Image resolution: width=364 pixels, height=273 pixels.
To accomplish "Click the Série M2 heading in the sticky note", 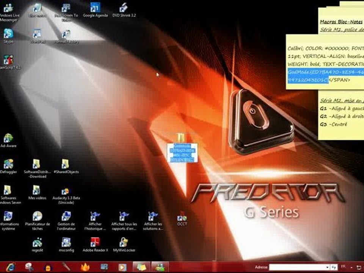I will (x=342, y=100).
